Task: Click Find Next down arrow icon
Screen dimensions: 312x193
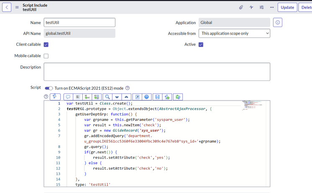Action: (117, 97)
